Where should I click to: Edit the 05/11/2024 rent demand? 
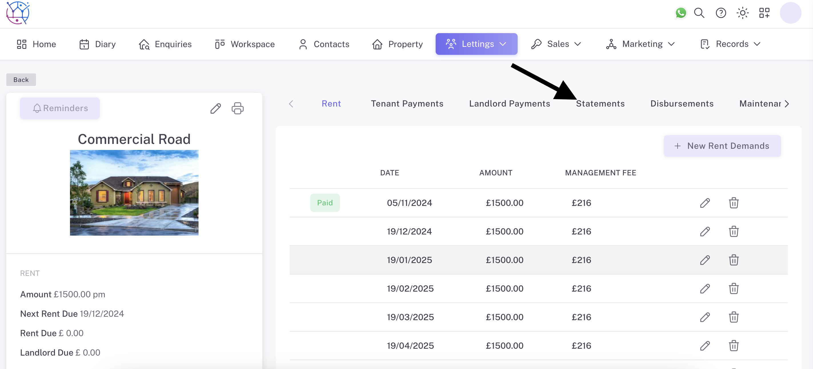[705, 203]
